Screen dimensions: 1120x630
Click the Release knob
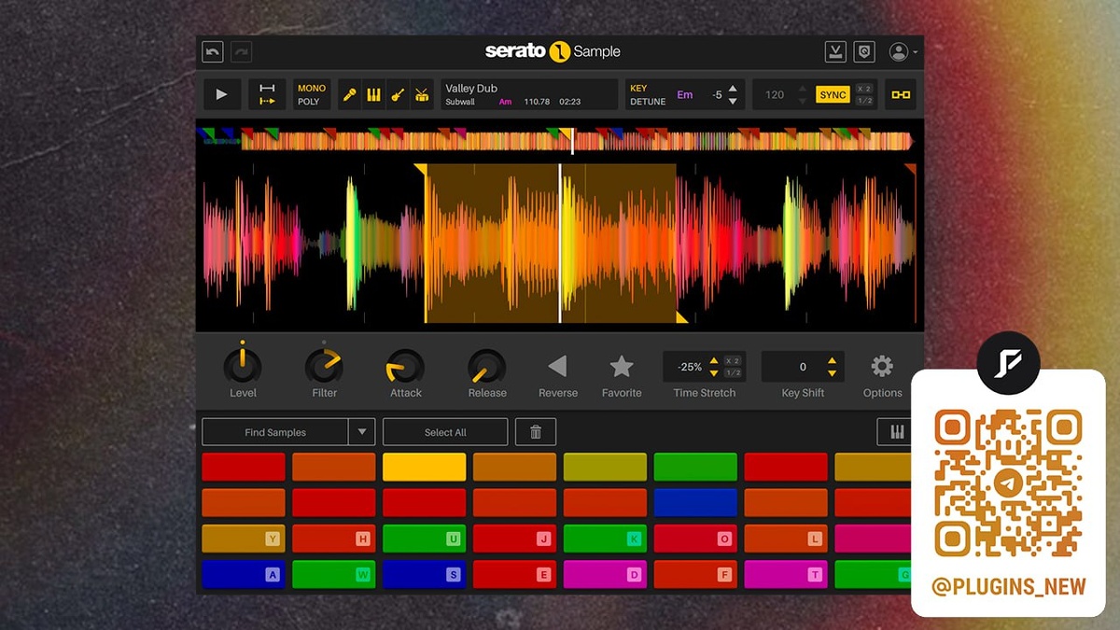tap(486, 366)
